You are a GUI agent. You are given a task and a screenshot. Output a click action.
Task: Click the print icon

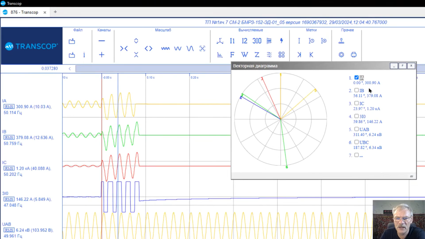pos(354,55)
